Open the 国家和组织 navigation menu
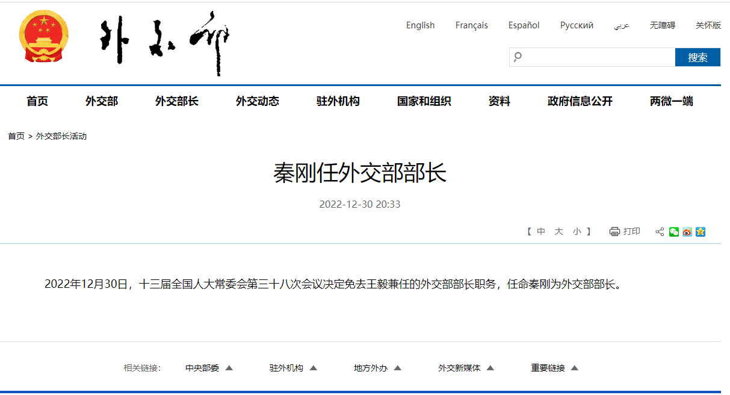This screenshot has width=730, height=395. (x=424, y=101)
